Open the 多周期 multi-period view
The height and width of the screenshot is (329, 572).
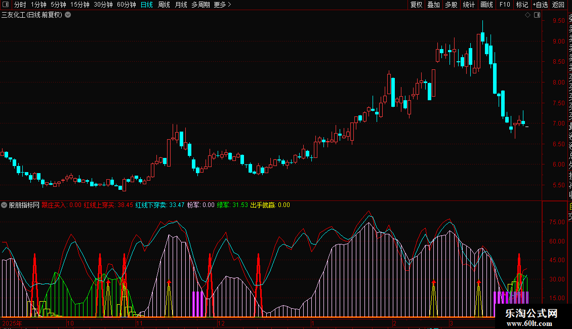[x=200, y=5]
